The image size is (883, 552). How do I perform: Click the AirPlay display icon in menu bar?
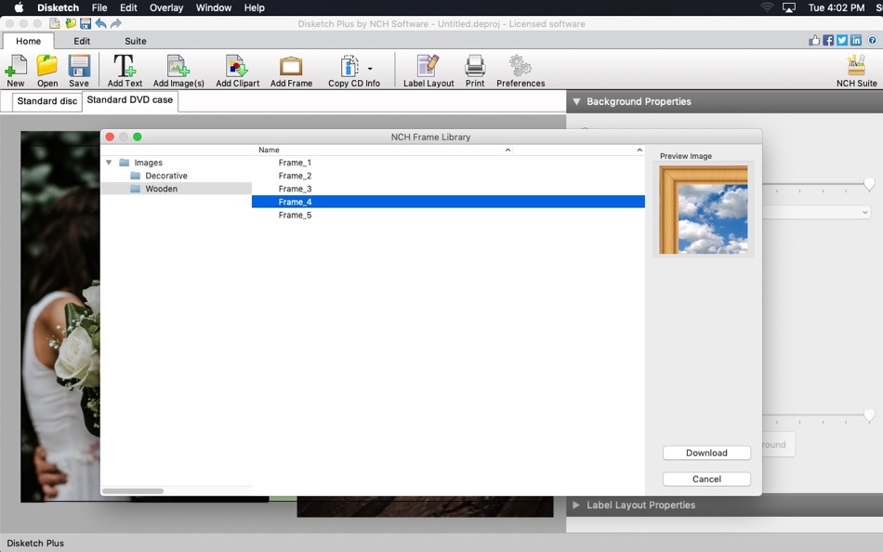pyautogui.click(x=789, y=7)
